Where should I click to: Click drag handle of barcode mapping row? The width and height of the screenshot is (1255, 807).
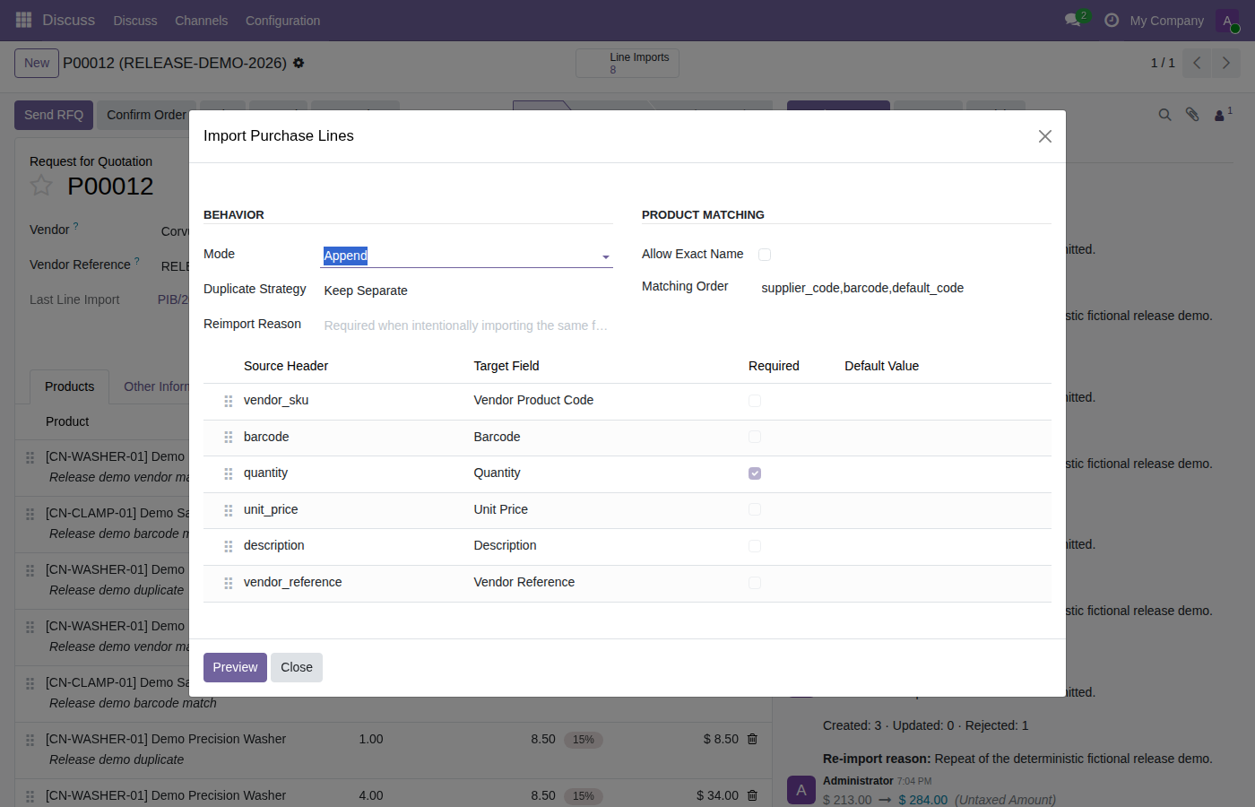229,438
